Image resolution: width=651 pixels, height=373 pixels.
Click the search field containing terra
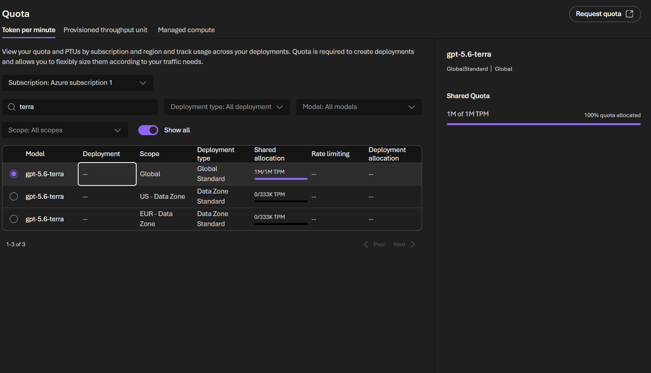pyautogui.click(x=80, y=107)
